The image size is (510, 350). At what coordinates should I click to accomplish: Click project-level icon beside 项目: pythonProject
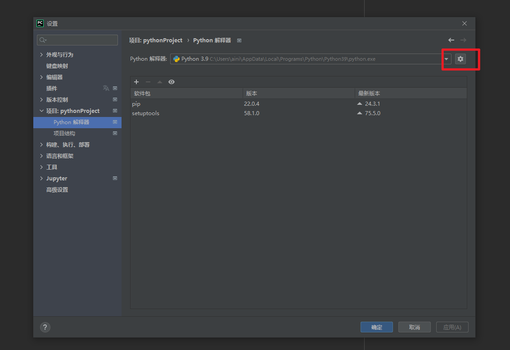(x=115, y=111)
